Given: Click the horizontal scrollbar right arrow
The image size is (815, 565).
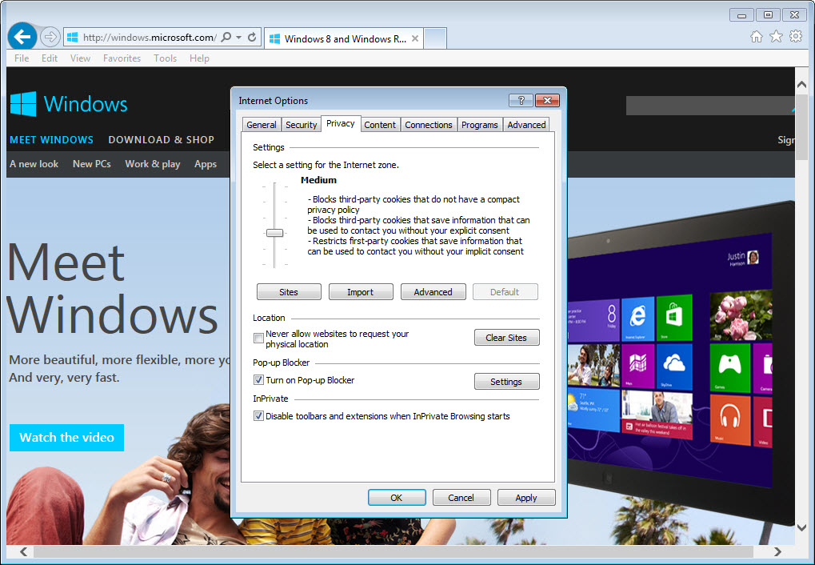Looking at the screenshot, I should click(x=777, y=551).
